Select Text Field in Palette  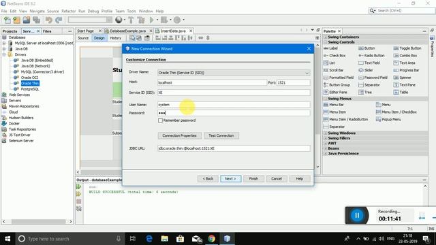(x=369, y=63)
